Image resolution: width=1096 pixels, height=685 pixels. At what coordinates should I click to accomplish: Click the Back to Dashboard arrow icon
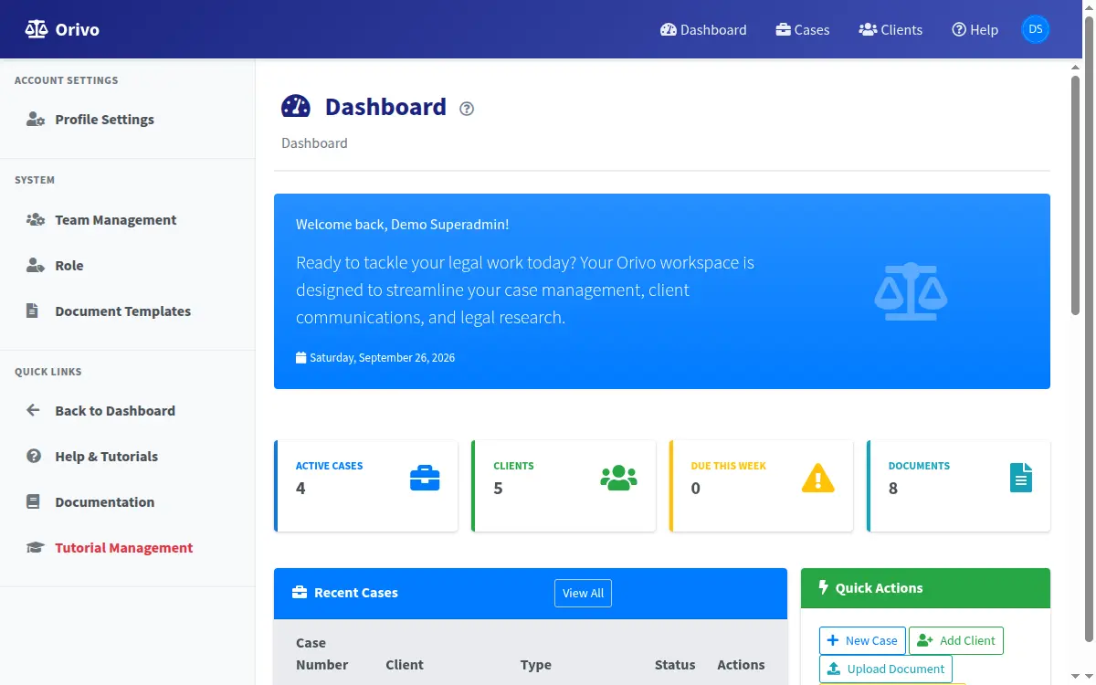coord(34,410)
